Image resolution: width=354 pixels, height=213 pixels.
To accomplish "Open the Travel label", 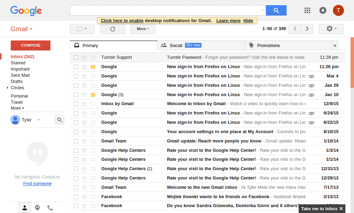I will click(17, 102).
